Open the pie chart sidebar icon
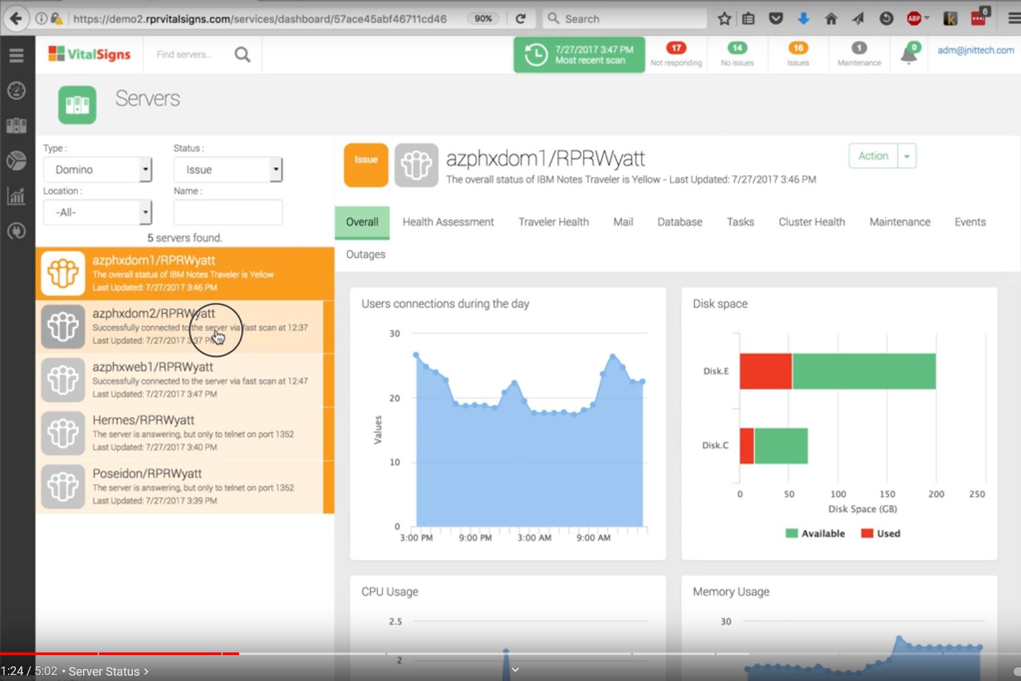1021x681 pixels. (17, 161)
